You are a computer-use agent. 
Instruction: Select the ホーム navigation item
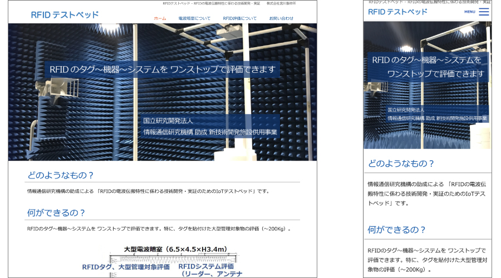point(160,18)
